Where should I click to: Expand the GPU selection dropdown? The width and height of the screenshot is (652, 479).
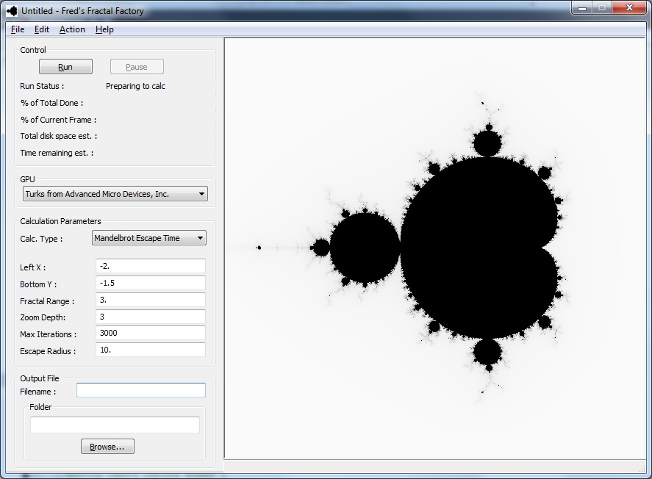coord(115,194)
